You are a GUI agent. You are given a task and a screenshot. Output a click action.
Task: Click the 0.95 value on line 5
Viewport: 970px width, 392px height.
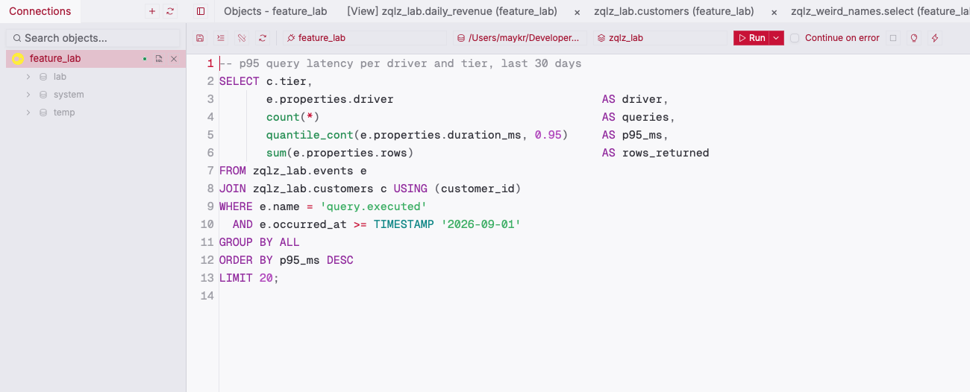pos(548,135)
